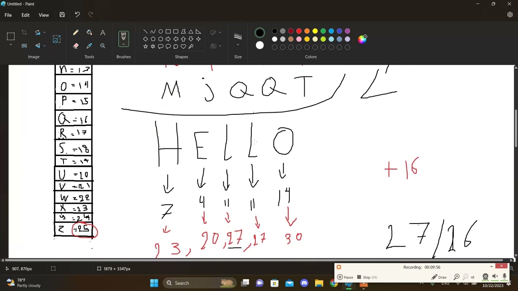
Task: Select the Right arrow shape
Action: tap(168, 39)
